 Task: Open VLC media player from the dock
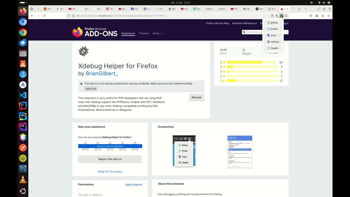coord(23,179)
